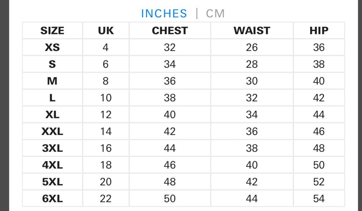Click the hip value in the 6XL row
The height and width of the screenshot is (211, 362).
pyautogui.click(x=319, y=198)
